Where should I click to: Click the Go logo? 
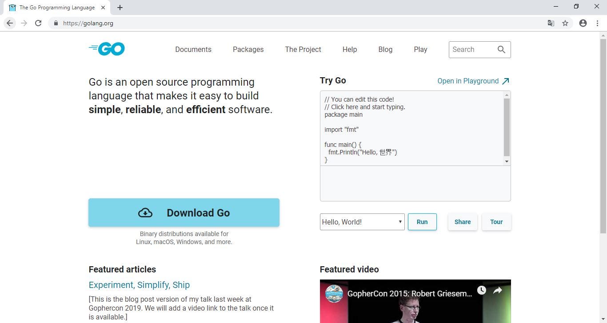(106, 49)
